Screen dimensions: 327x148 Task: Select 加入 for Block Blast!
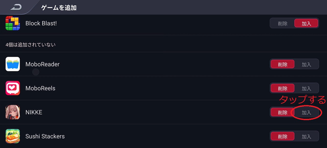[306, 24]
